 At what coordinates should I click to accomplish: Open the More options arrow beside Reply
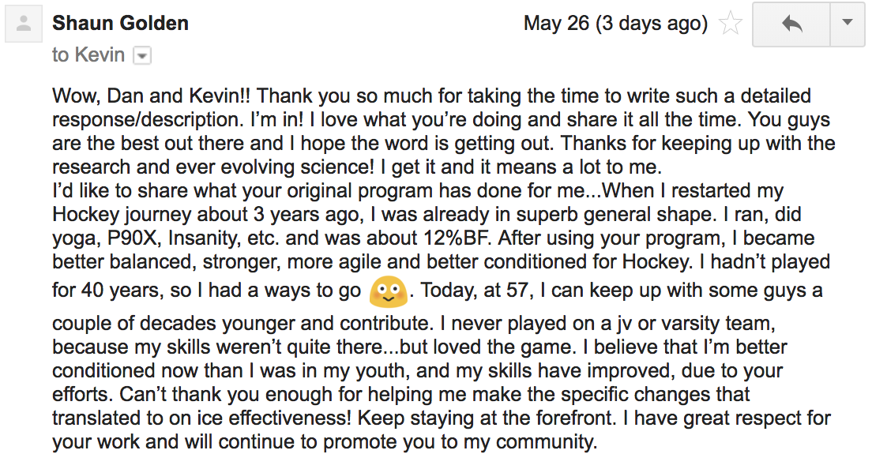[848, 24]
